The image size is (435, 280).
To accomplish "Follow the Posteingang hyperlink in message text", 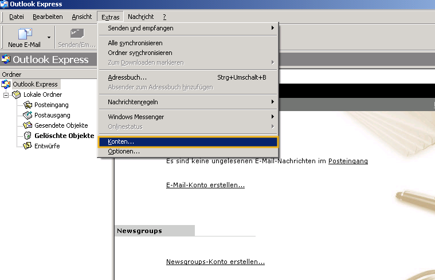I will coord(348,161).
